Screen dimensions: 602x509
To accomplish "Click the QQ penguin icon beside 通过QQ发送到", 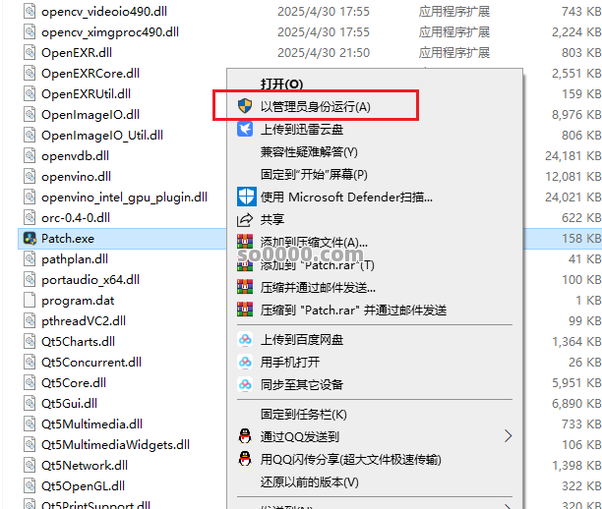I will click(x=245, y=436).
